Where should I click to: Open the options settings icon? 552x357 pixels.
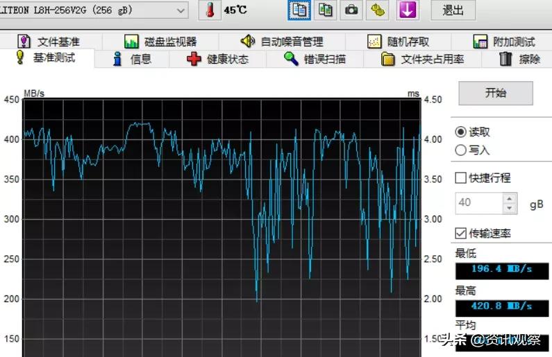click(x=378, y=10)
